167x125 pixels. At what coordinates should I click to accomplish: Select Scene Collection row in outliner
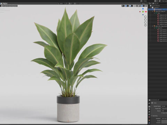[157, 6]
